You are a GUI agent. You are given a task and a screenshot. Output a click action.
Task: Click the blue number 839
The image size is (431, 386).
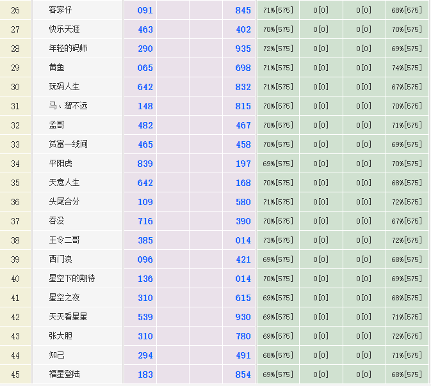pos(145,164)
